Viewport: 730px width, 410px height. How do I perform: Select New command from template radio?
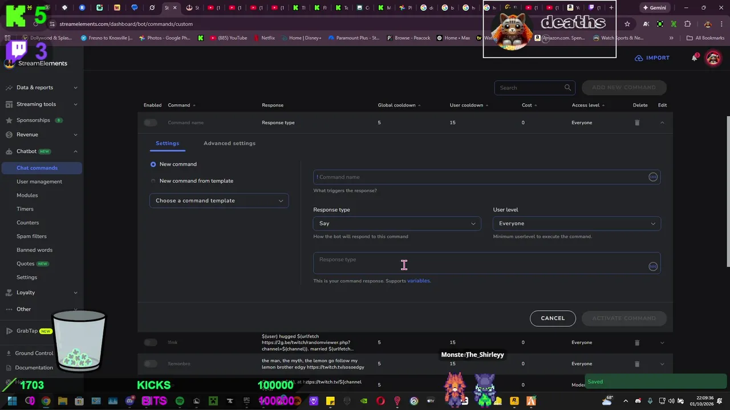pos(153,181)
